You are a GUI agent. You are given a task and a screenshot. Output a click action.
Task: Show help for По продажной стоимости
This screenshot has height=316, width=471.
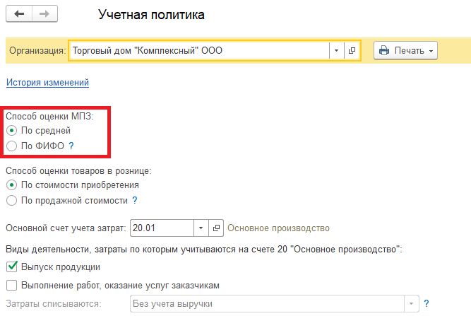[135, 201]
